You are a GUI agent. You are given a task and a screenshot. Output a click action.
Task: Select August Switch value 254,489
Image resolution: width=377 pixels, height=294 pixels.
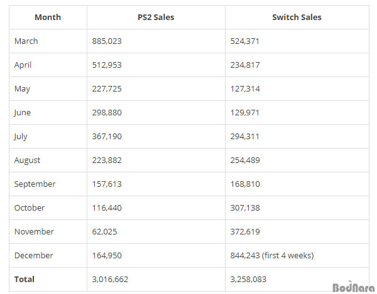pyautogui.click(x=245, y=160)
